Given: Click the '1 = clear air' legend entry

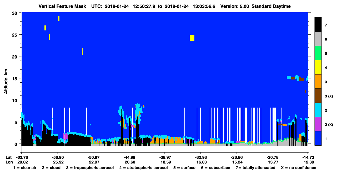Looking at the screenshot, I should [x=25, y=168].
